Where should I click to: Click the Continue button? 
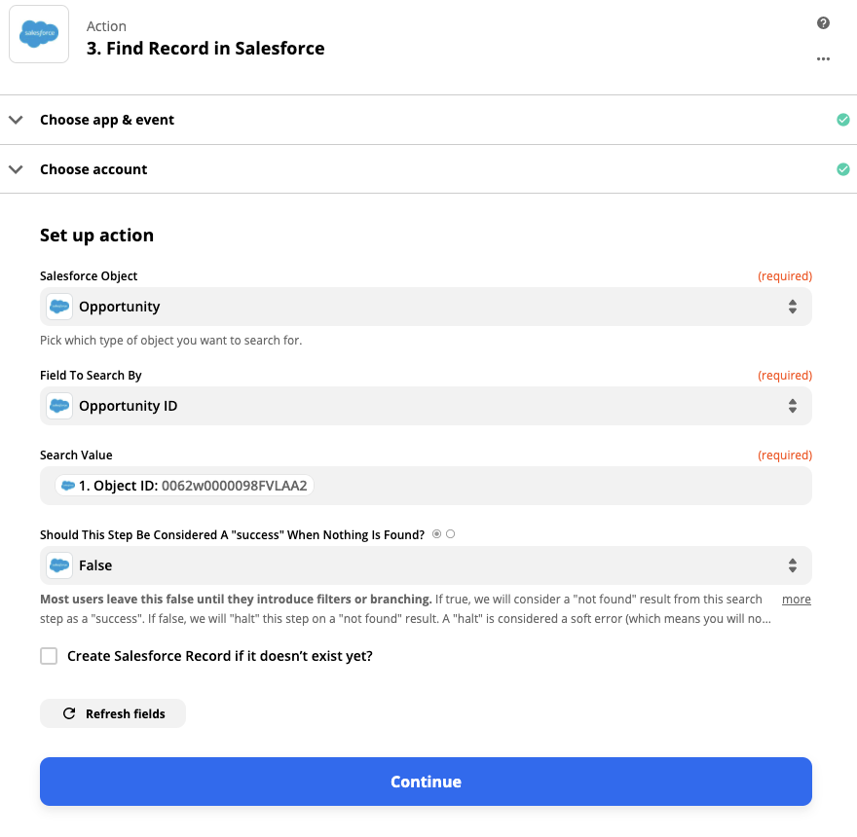[x=426, y=782]
